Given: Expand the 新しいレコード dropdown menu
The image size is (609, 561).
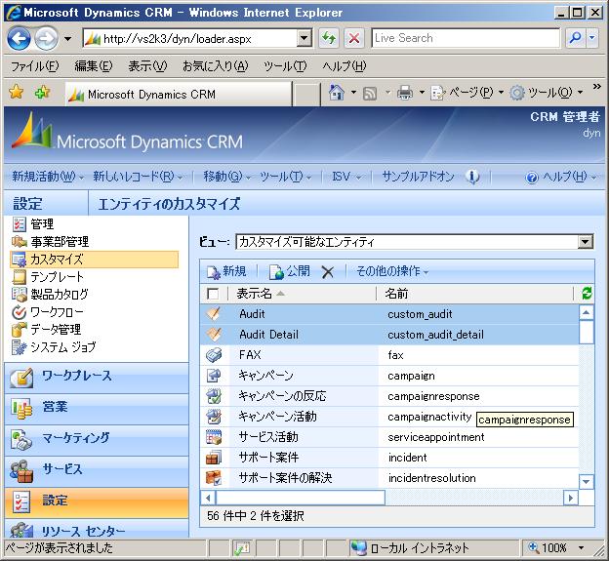Looking at the screenshot, I should [138, 177].
